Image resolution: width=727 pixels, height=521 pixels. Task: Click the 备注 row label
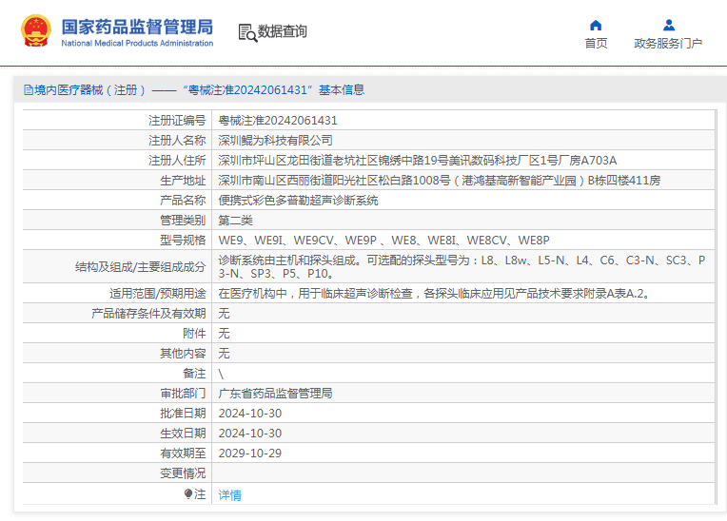[194, 374]
